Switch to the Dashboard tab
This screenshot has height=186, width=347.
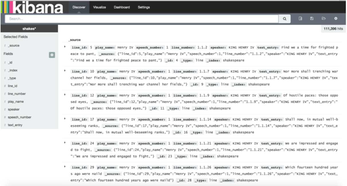click(122, 7)
